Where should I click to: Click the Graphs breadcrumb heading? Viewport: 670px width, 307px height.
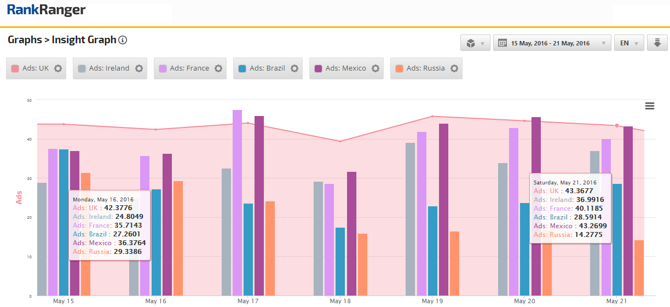pos(25,40)
